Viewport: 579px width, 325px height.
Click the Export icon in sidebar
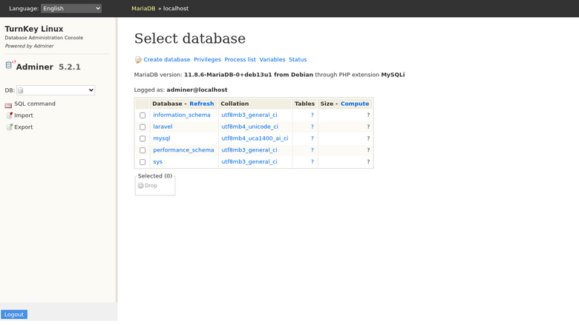(9, 127)
